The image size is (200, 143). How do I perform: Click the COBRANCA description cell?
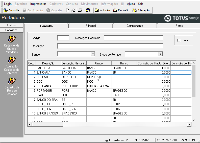coord(48,86)
